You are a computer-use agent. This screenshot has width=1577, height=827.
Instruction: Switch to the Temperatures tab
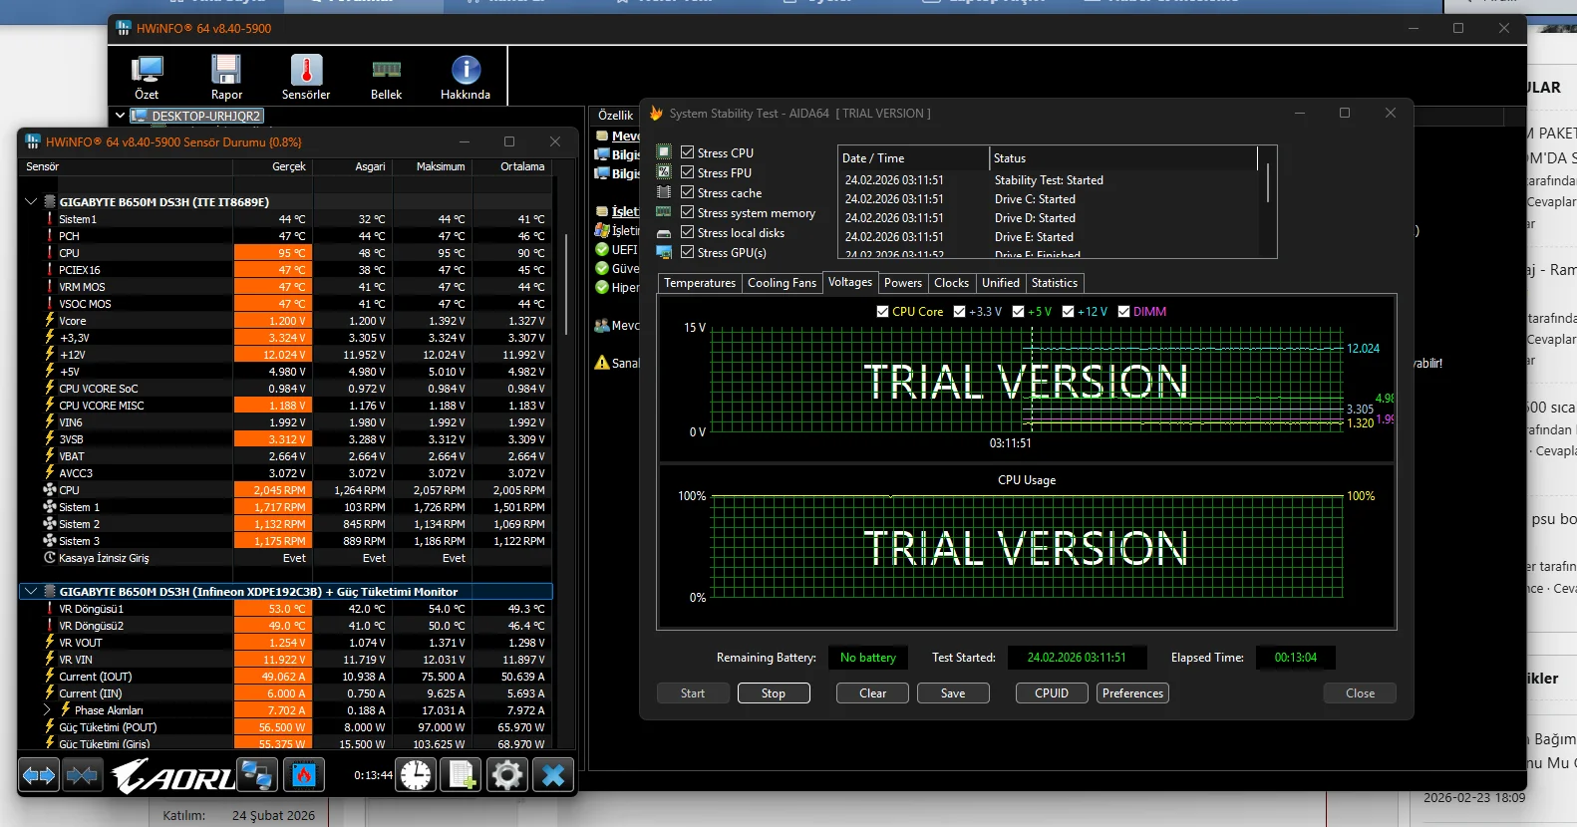(699, 283)
